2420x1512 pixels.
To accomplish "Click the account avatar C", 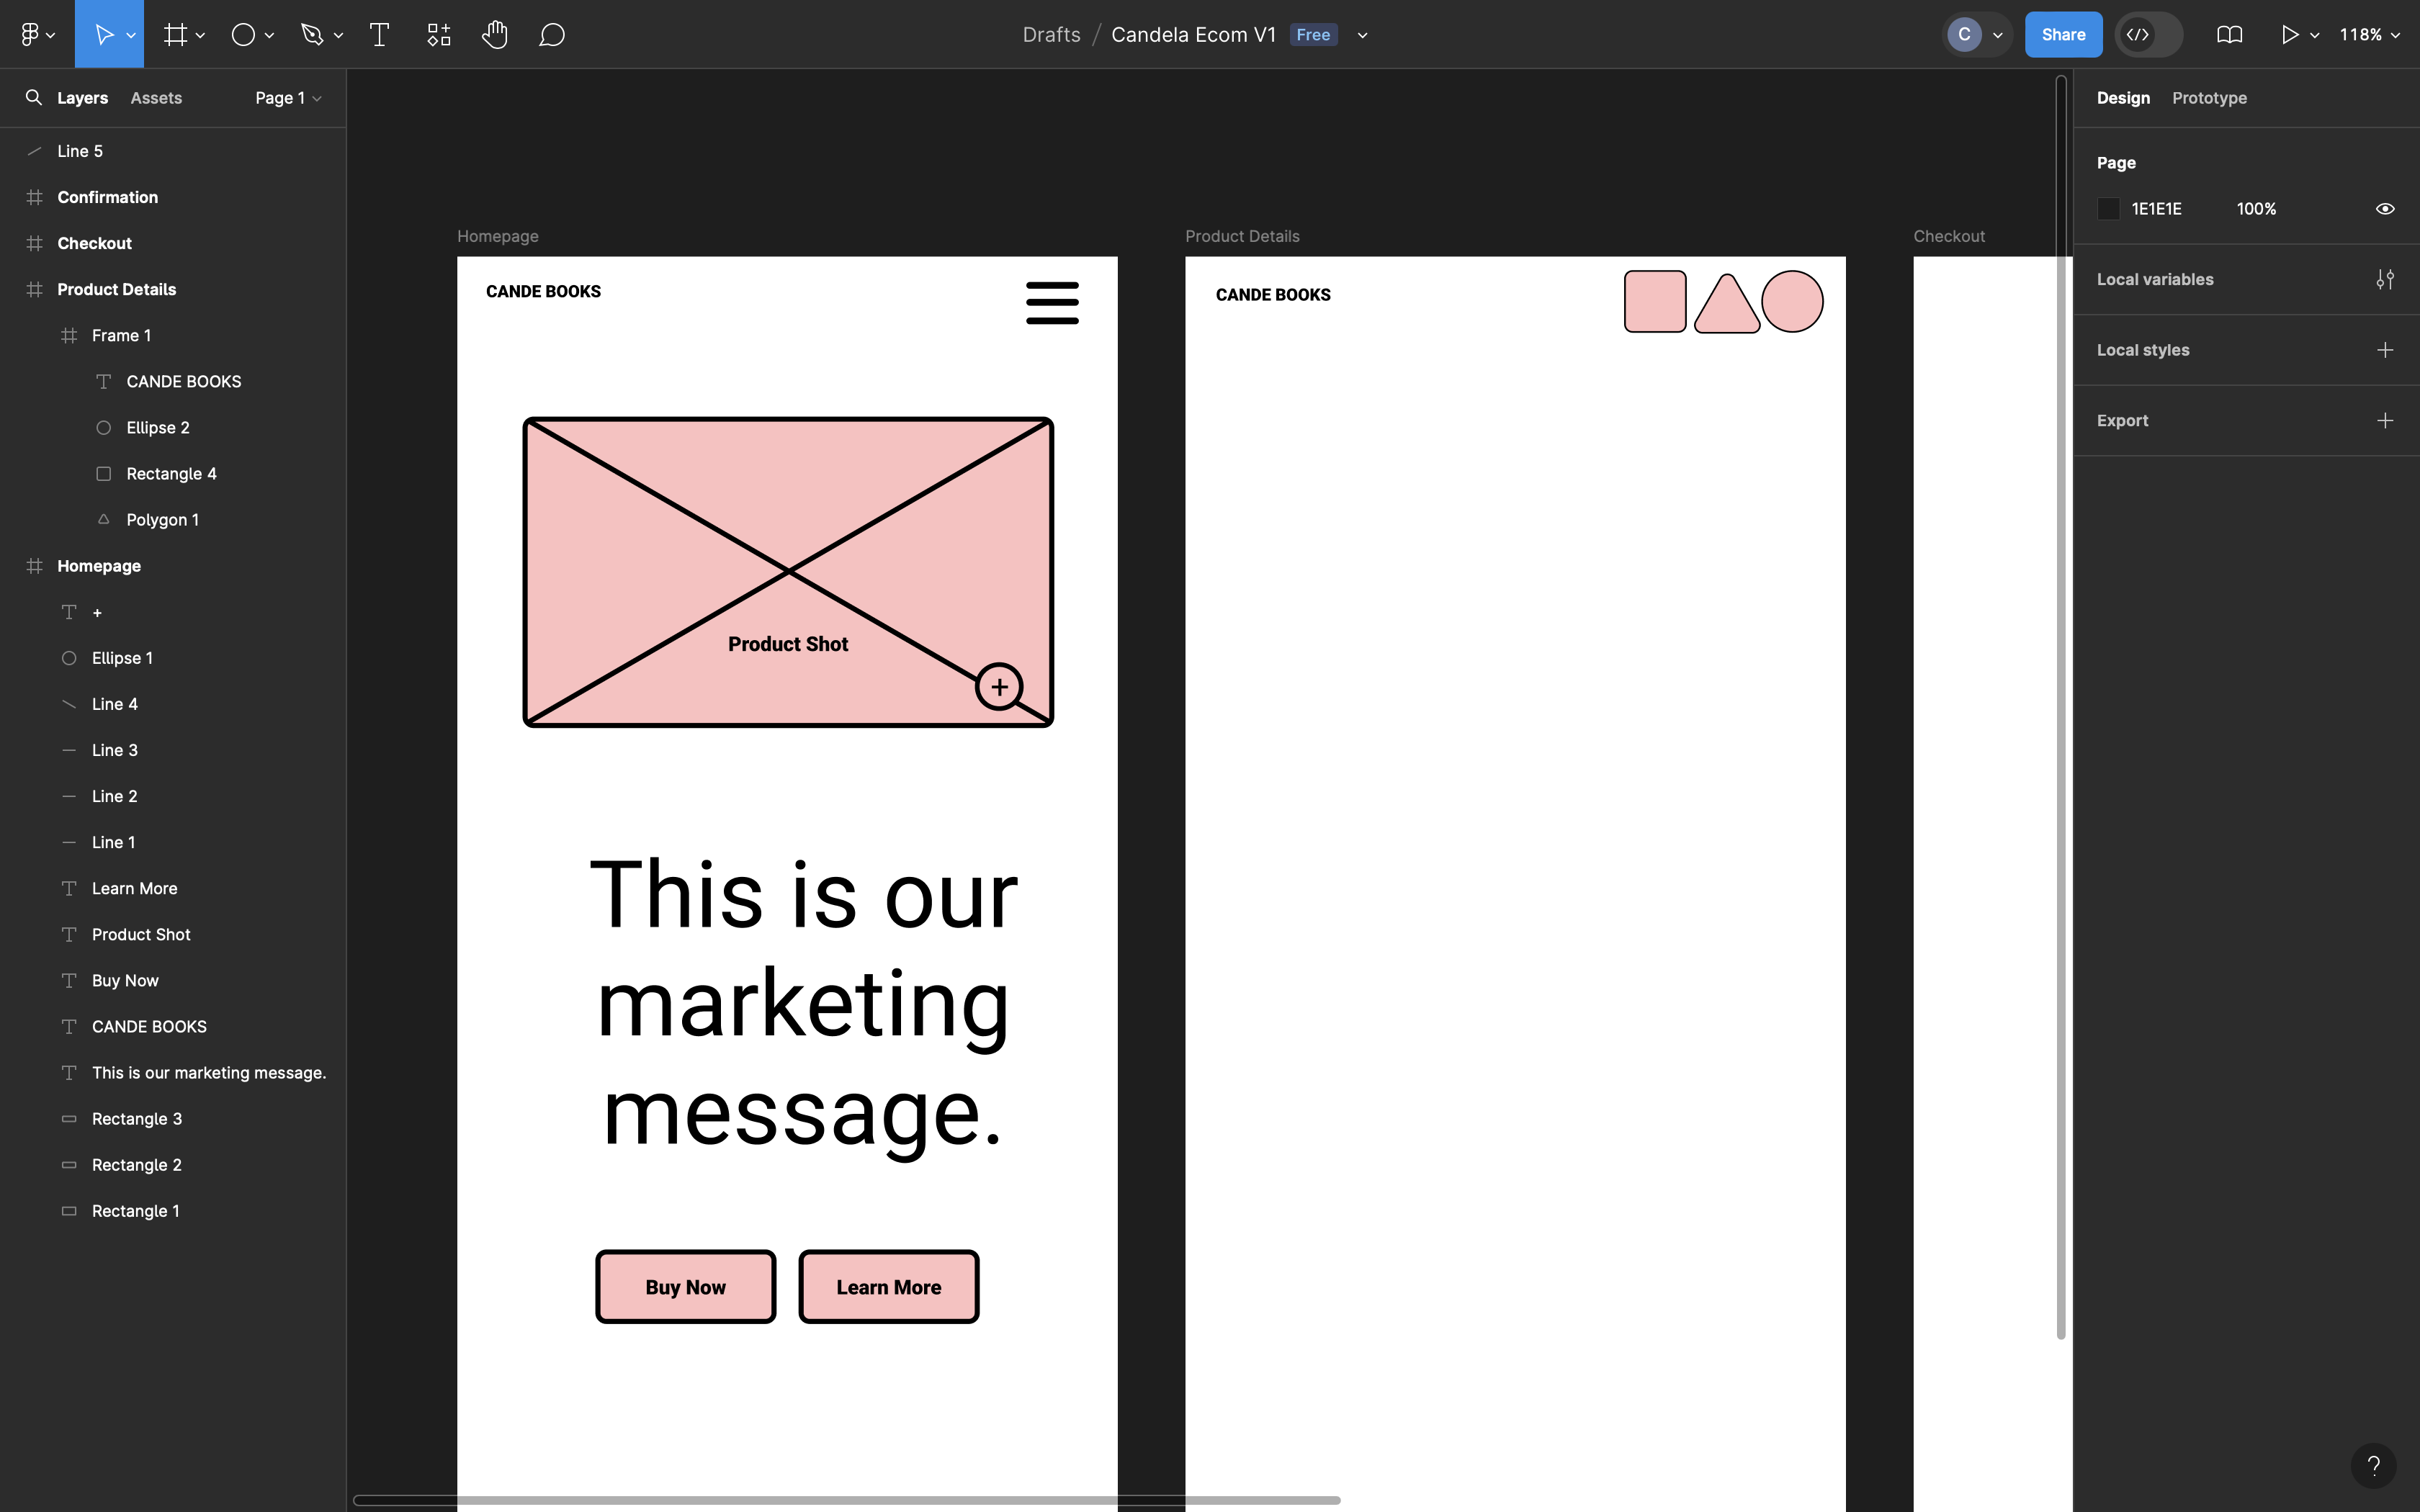I will click(x=1964, y=34).
